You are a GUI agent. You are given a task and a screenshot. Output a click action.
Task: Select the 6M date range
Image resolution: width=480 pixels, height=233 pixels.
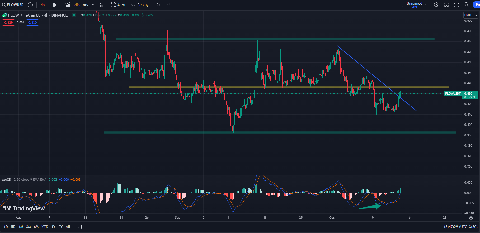click(x=36, y=227)
